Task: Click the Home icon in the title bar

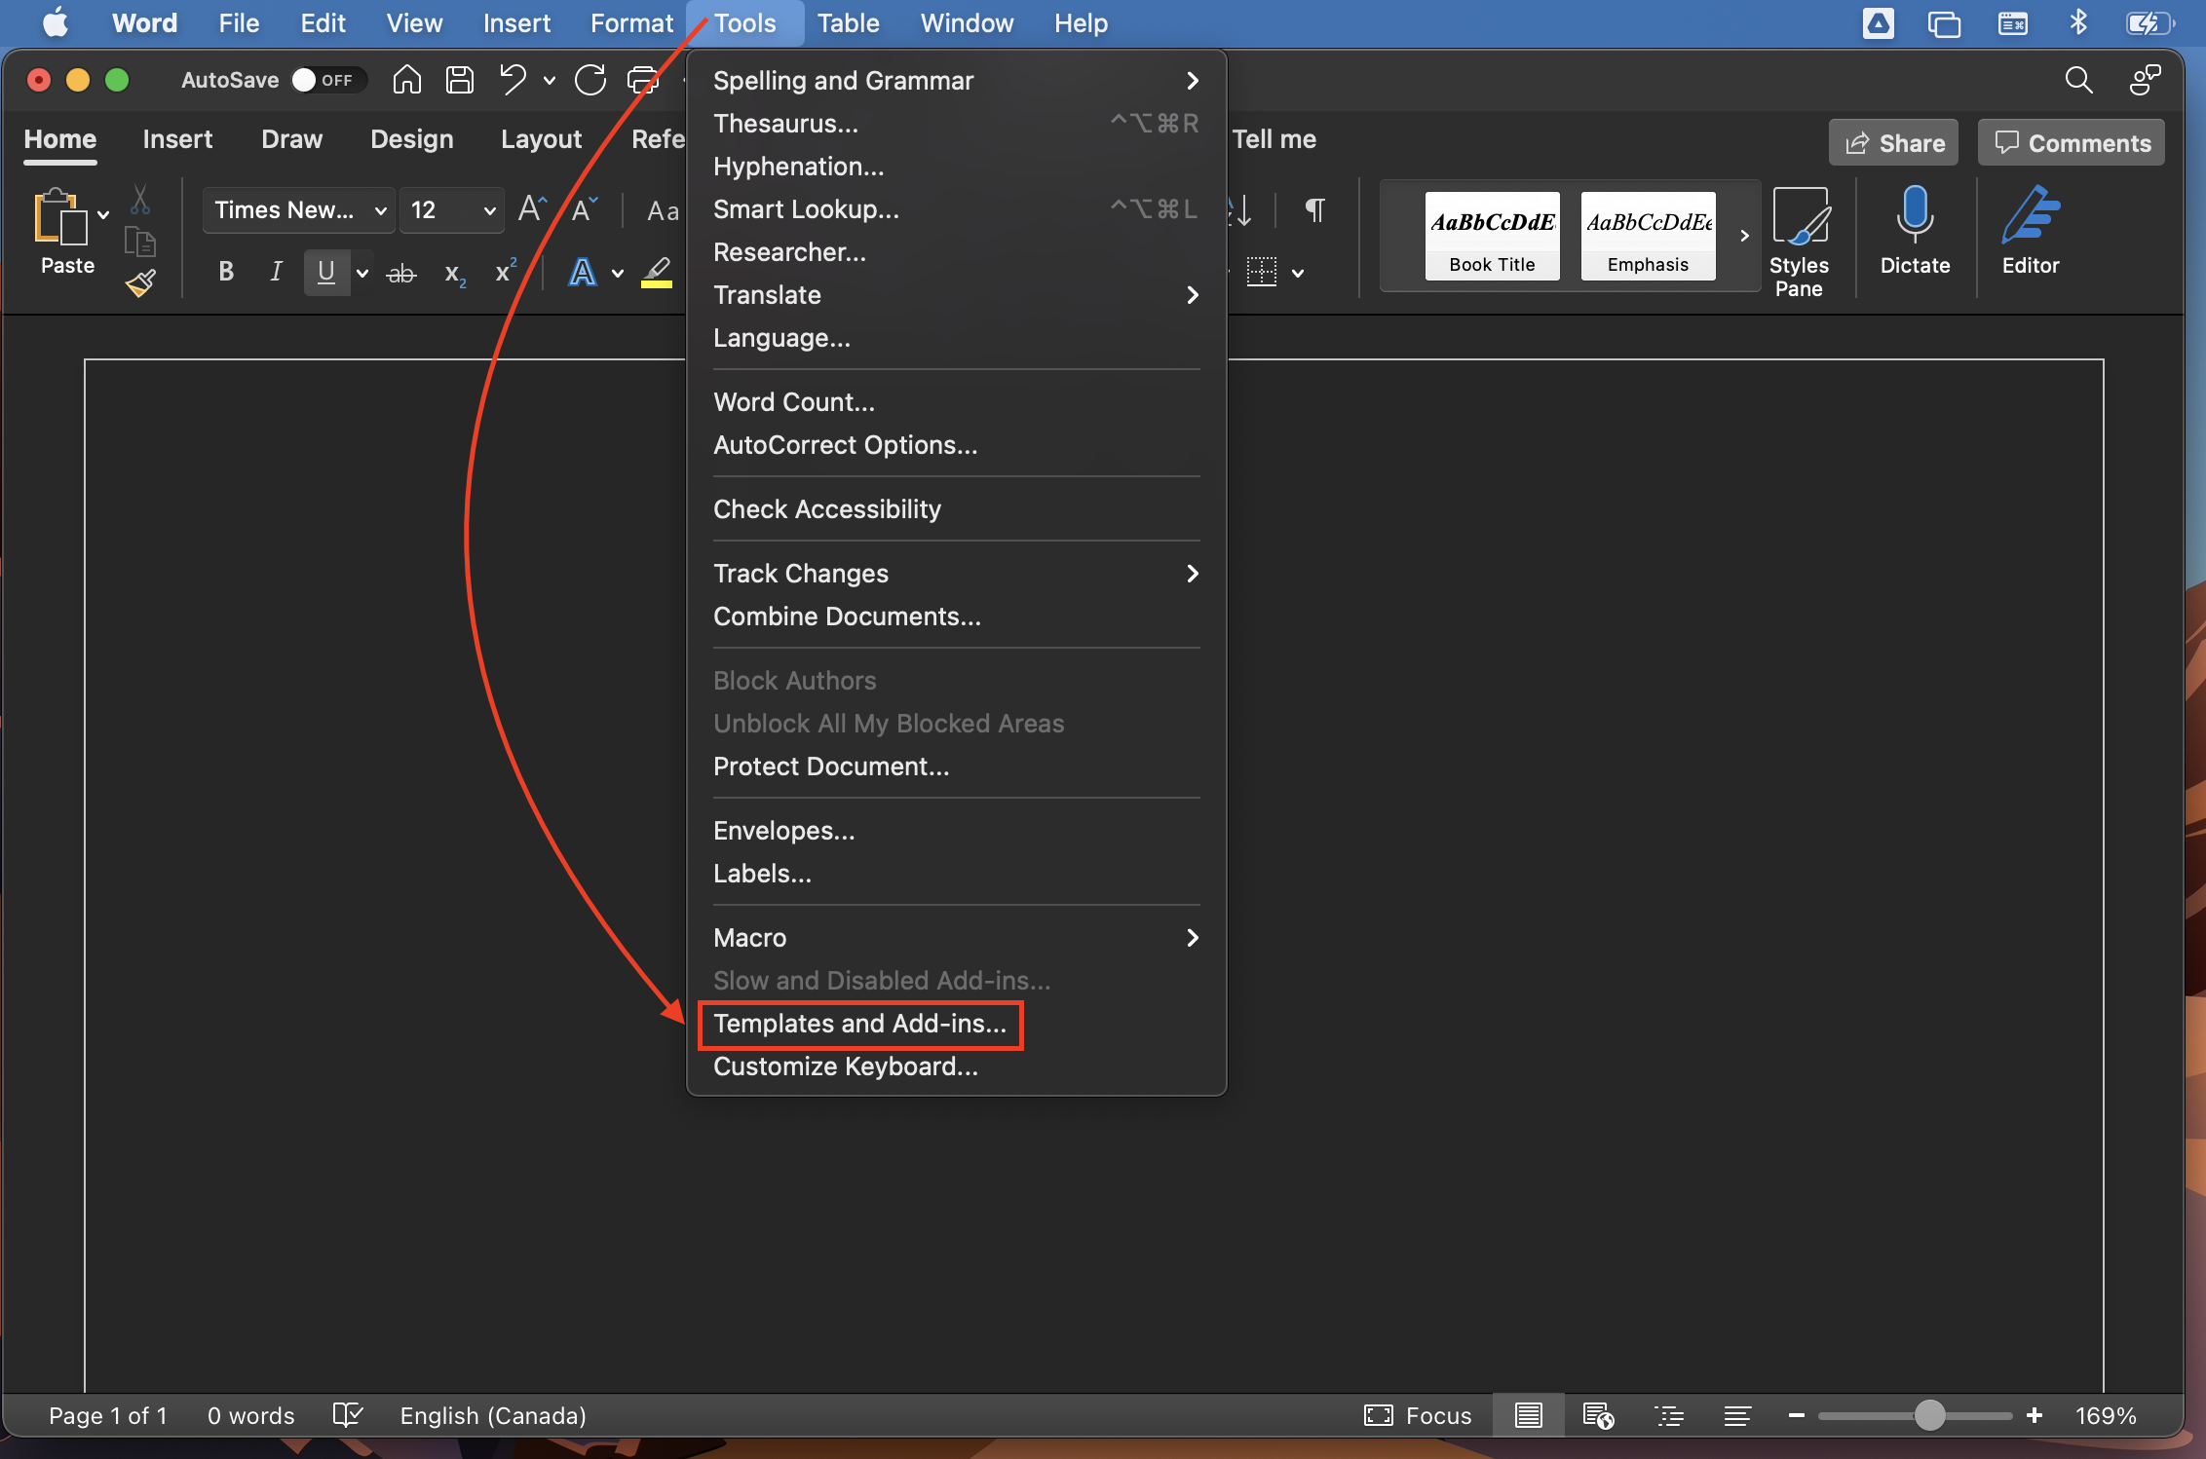Action: click(x=407, y=80)
